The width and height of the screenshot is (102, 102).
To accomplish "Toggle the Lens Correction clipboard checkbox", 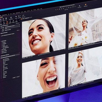I will point(1,70).
